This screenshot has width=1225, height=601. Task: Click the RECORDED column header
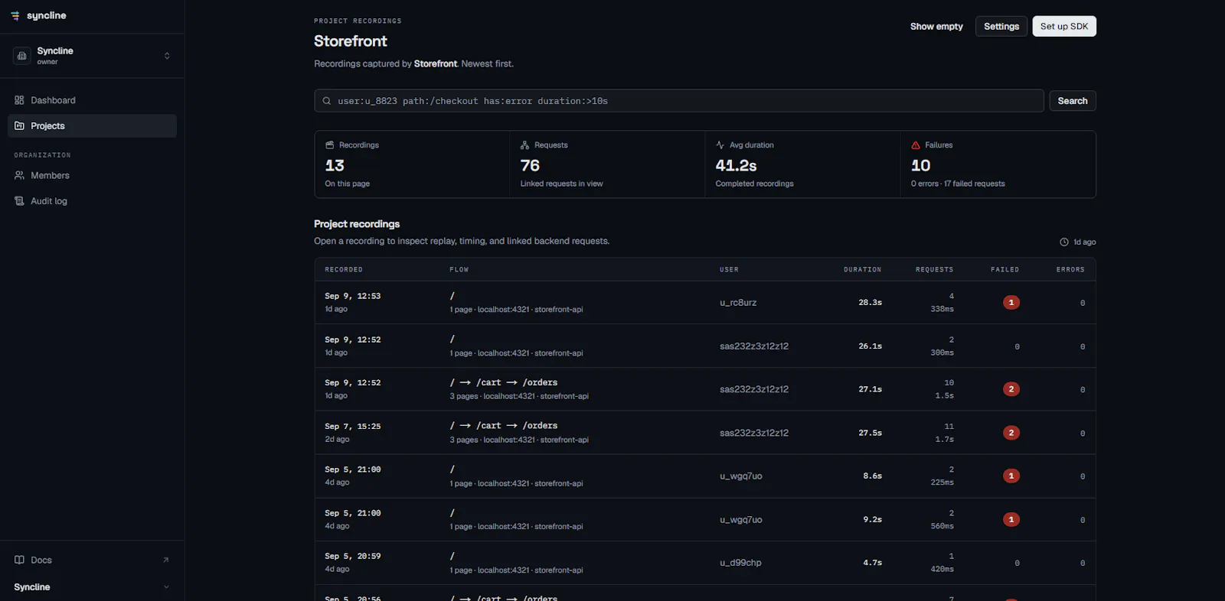click(x=344, y=270)
